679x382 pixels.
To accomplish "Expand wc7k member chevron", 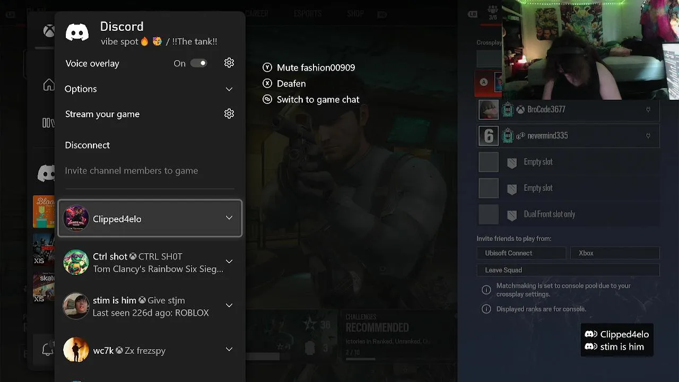I will [229, 350].
